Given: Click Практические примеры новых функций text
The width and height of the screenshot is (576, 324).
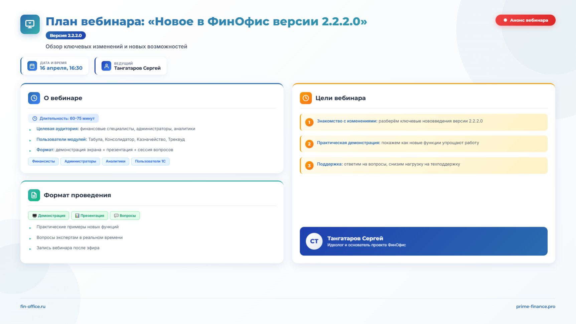Looking at the screenshot, I should [78, 227].
